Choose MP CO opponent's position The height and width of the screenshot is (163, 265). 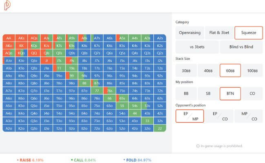coord(249,116)
